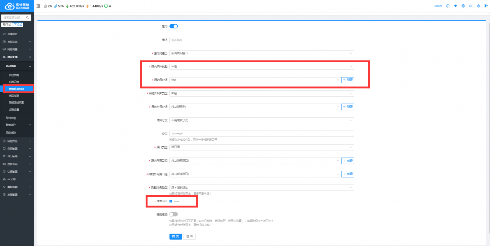
Task: Enable the 强制绑定 toggle switch
Action: (173, 215)
